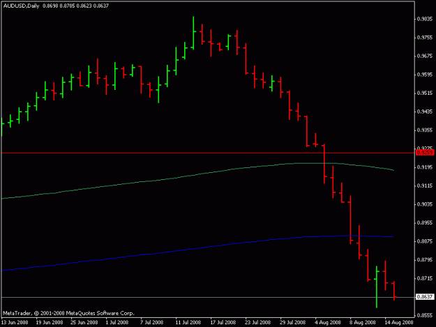Click the grey current price line
The width and height of the screenshot is (436, 327).
pyautogui.click(x=208, y=297)
